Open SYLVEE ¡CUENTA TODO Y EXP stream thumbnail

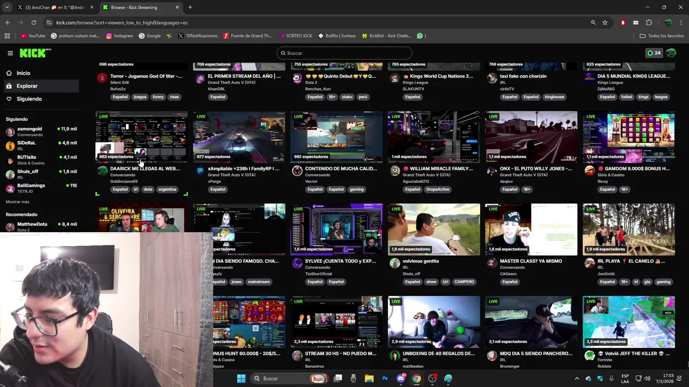[x=336, y=230]
